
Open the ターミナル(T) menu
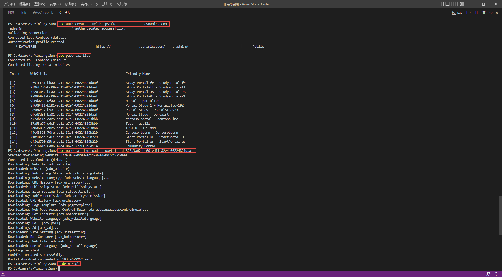[x=104, y=4]
